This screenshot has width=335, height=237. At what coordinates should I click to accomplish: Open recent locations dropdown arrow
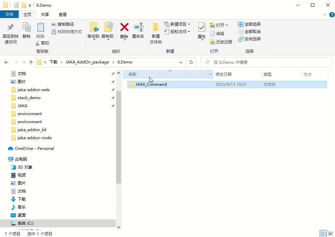pos(24,62)
